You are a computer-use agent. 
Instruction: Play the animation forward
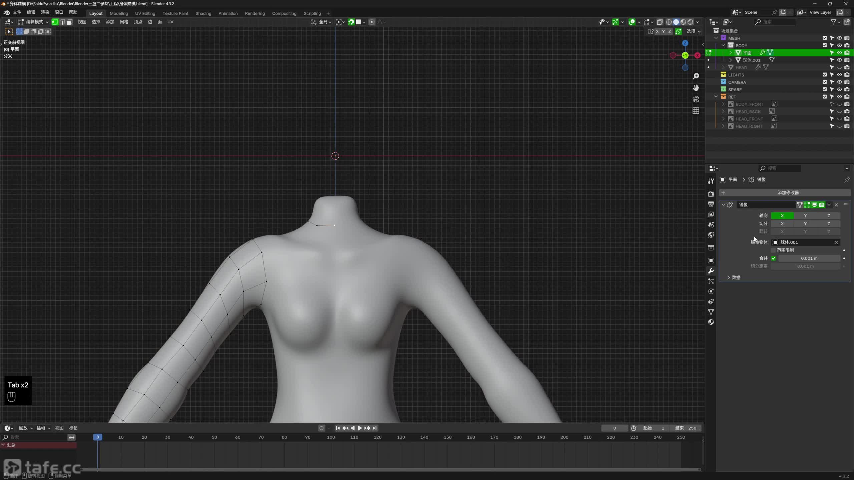coord(360,428)
